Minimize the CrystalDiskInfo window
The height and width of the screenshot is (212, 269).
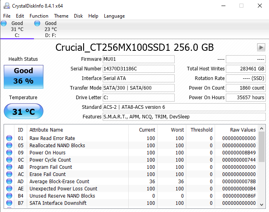[x=223, y=6]
